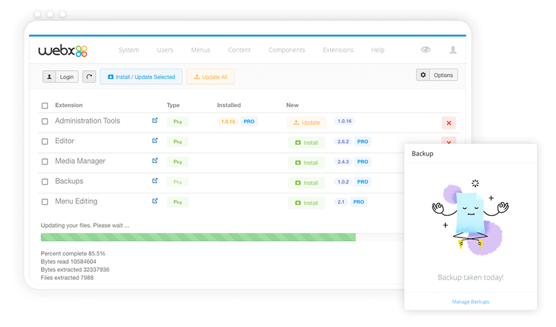Click the Options gear icon
556x327 pixels.
pyautogui.click(x=423, y=75)
